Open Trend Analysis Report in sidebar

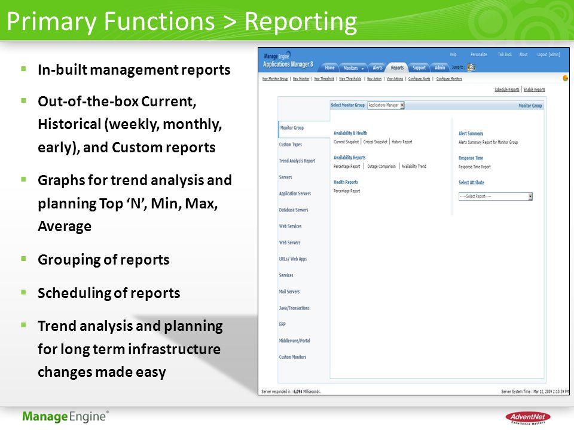click(x=297, y=161)
